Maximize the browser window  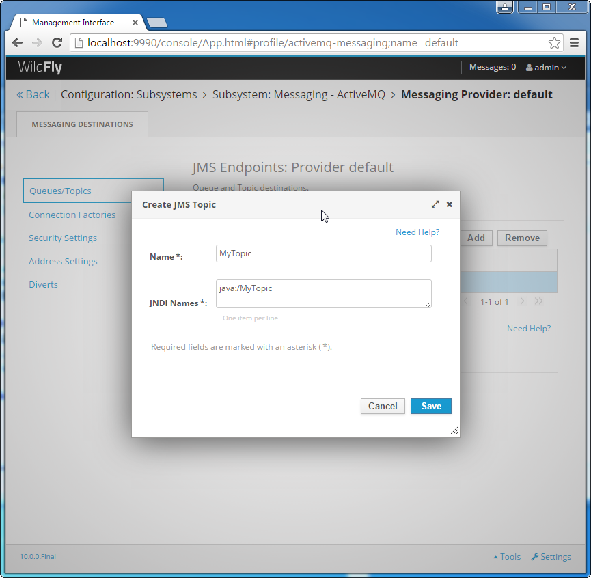pyautogui.click(x=546, y=7)
